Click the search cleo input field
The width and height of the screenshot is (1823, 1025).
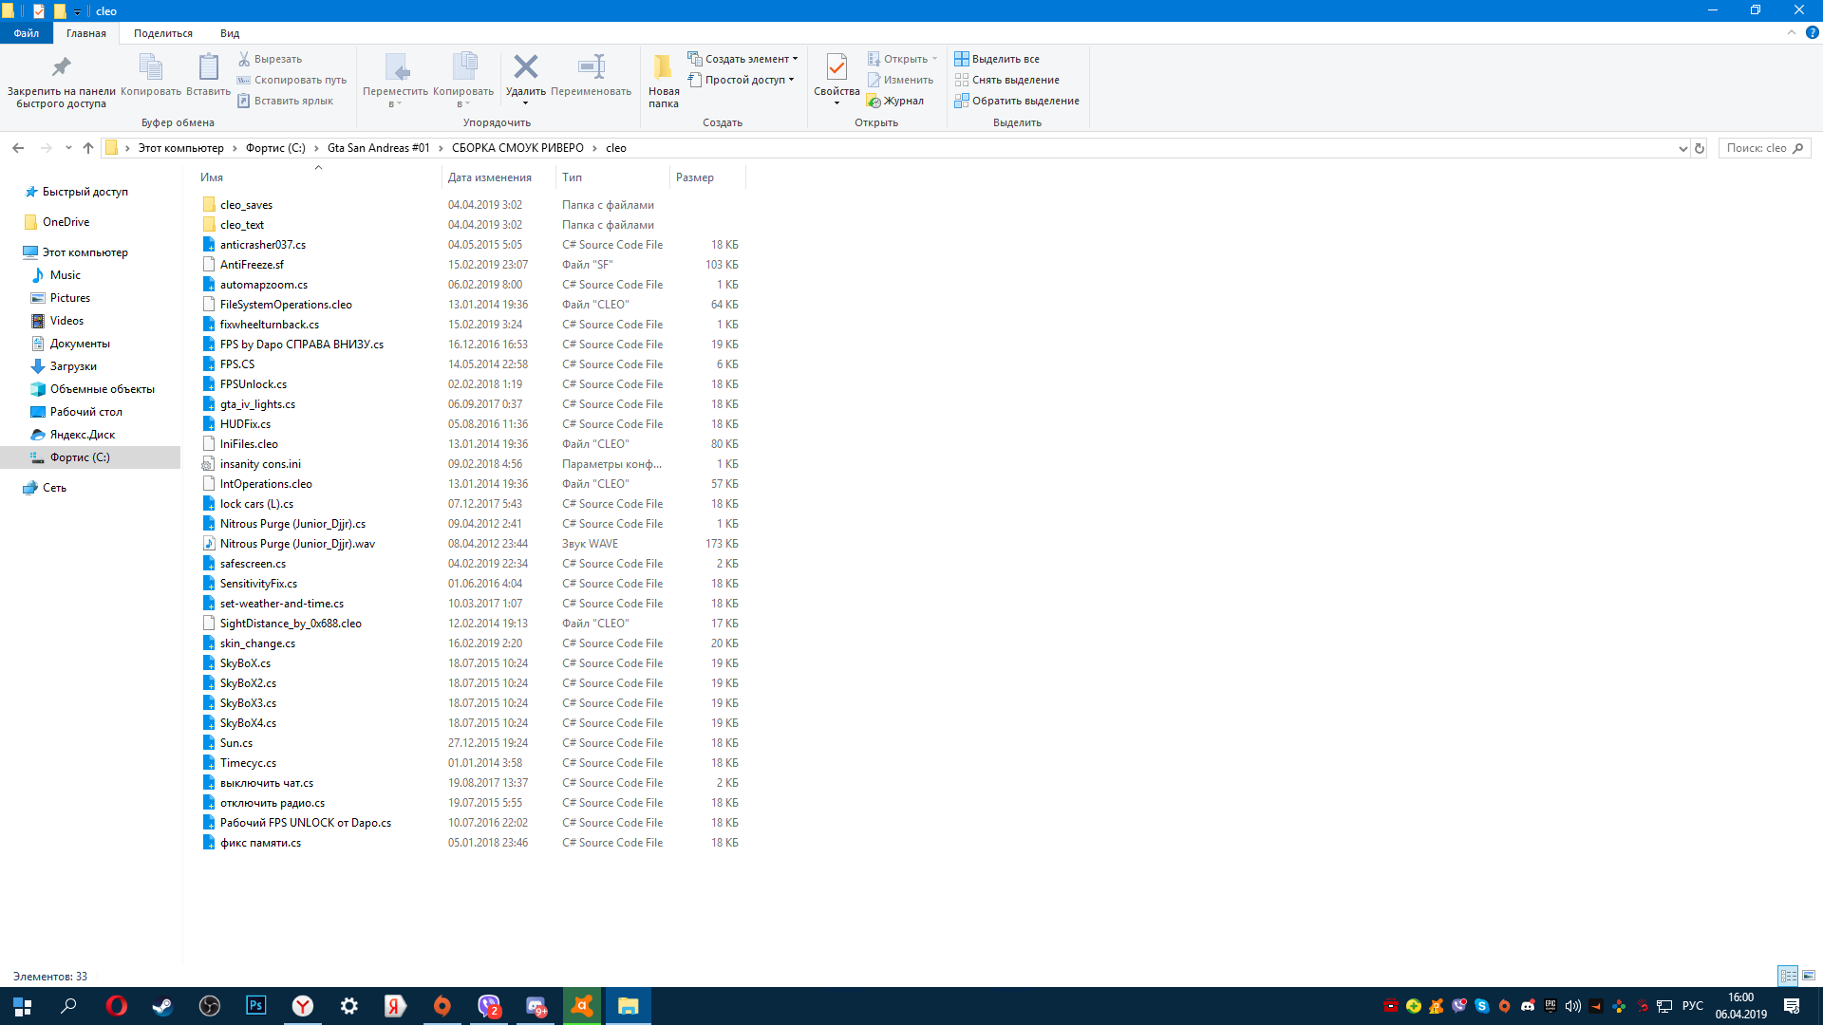pos(1757,148)
